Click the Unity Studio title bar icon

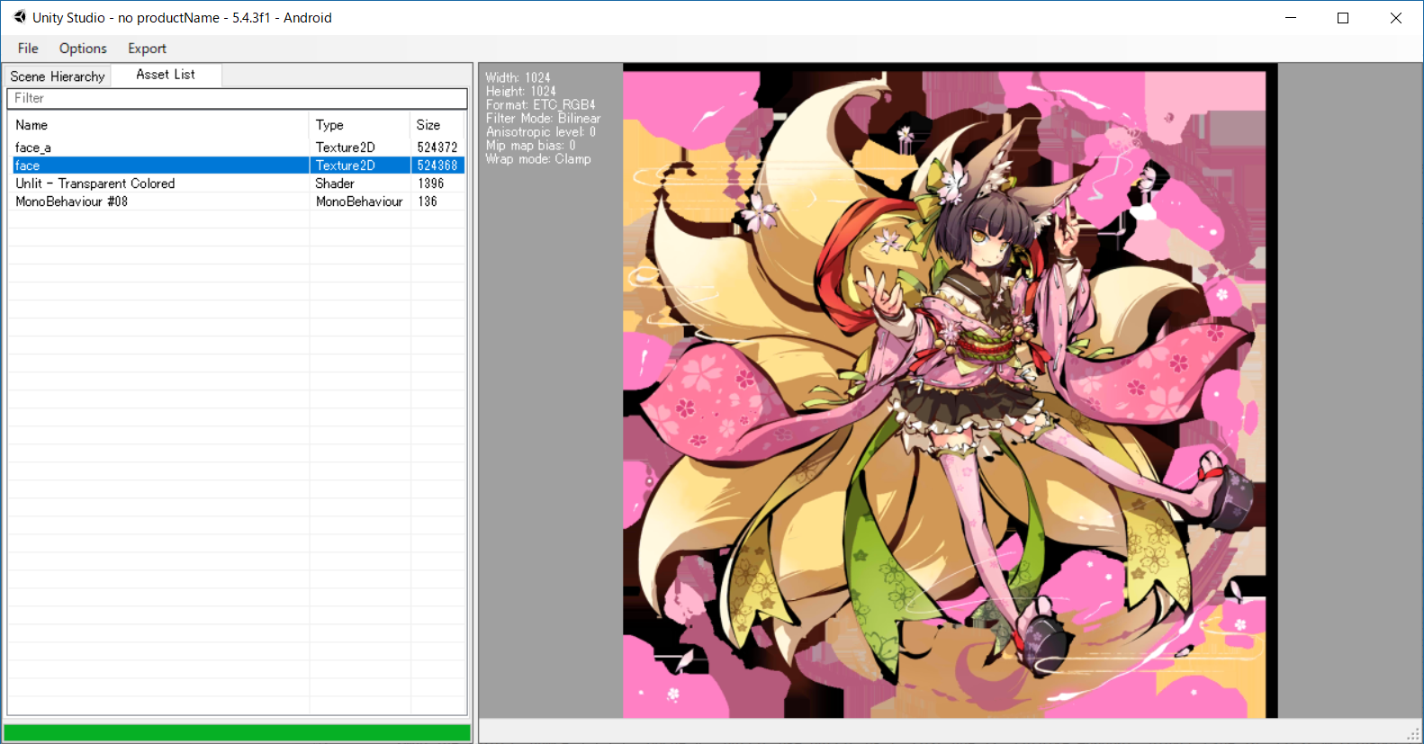point(20,17)
